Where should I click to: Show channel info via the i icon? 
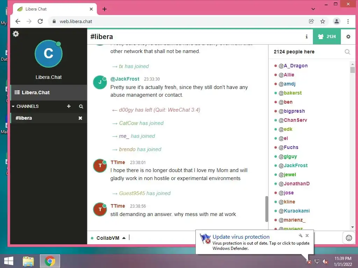[307, 36]
